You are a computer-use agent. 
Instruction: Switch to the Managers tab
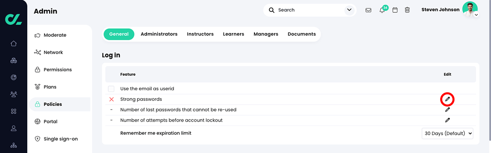(266, 34)
